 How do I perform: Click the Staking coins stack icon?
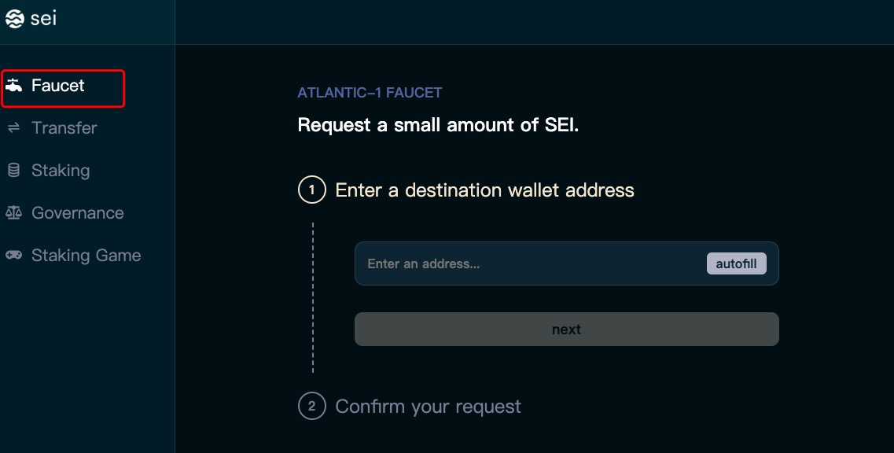pos(13,171)
